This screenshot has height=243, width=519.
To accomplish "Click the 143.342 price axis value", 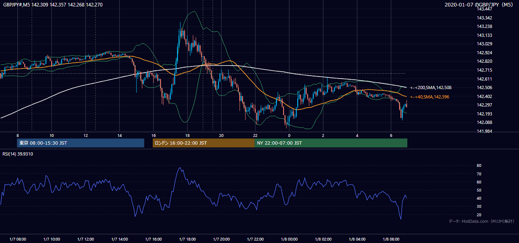I will coord(485,18).
